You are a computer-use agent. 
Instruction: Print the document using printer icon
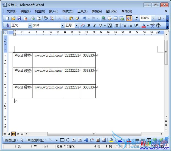[33, 18]
